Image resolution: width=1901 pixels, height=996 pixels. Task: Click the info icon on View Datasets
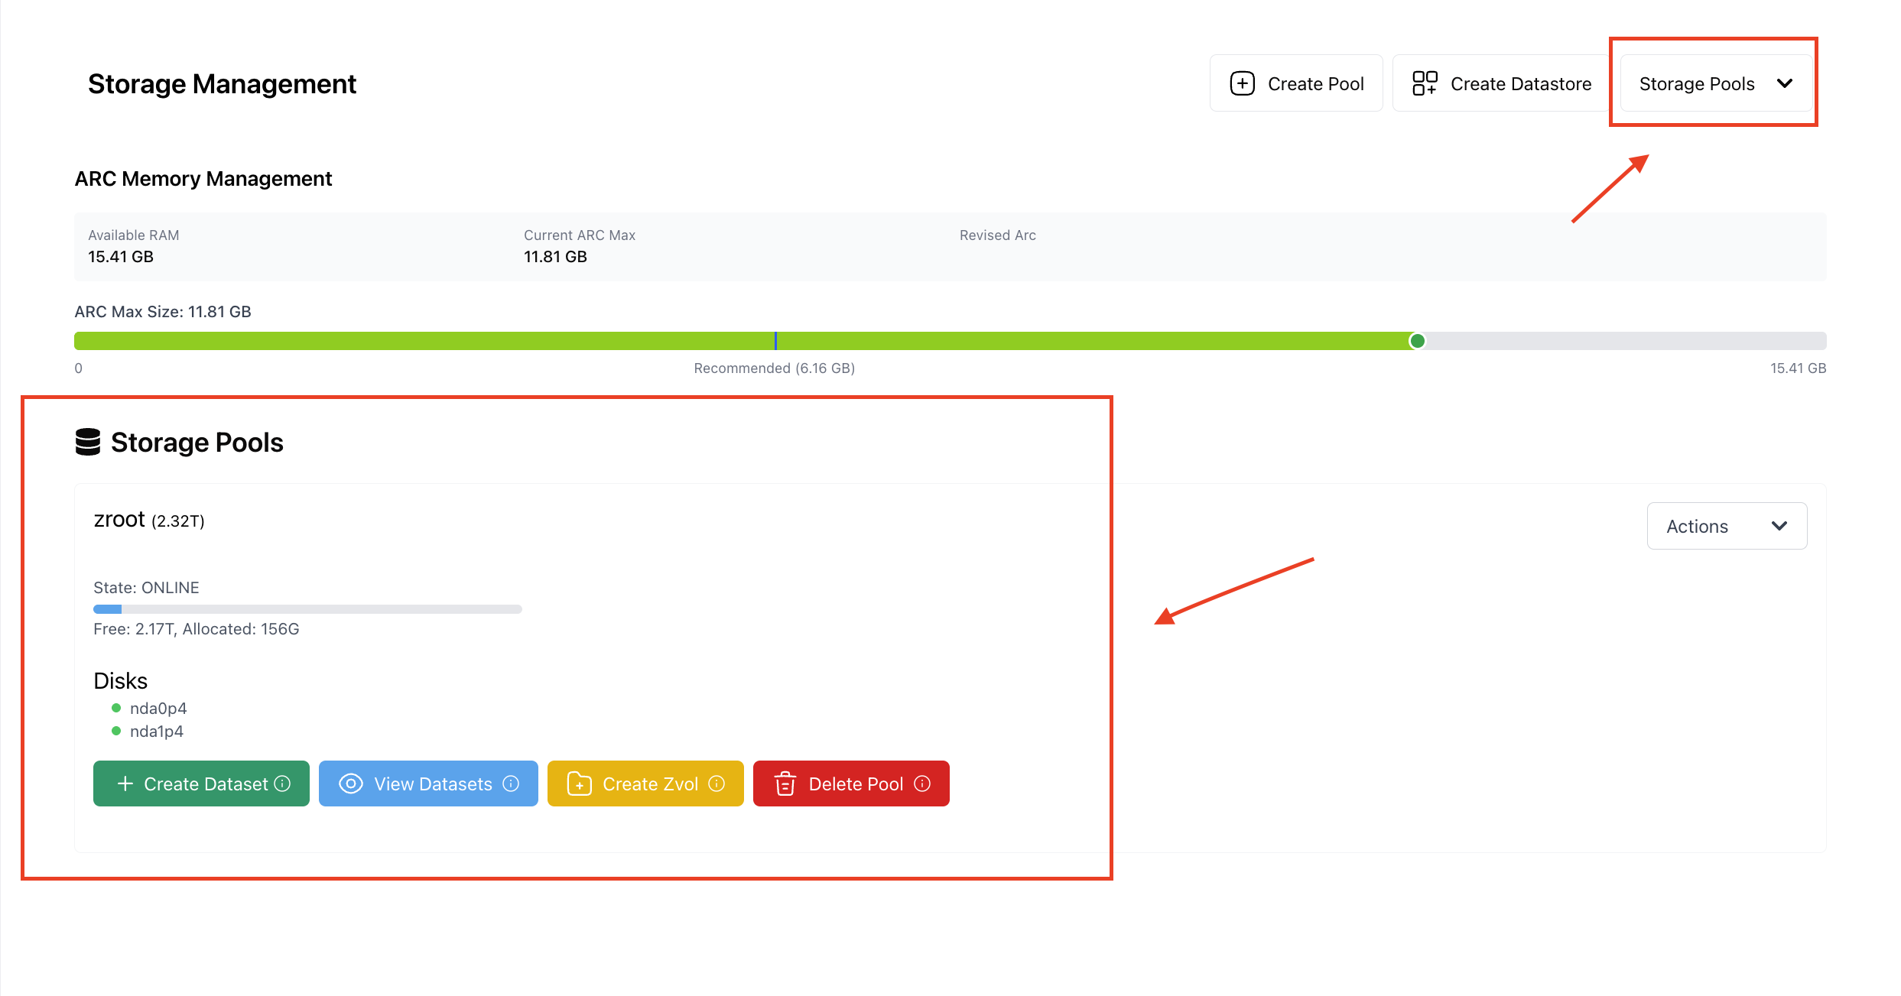point(511,783)
